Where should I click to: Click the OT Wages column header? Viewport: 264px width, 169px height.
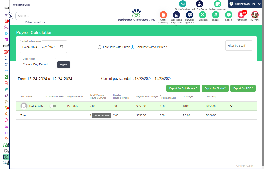point(188,96)
